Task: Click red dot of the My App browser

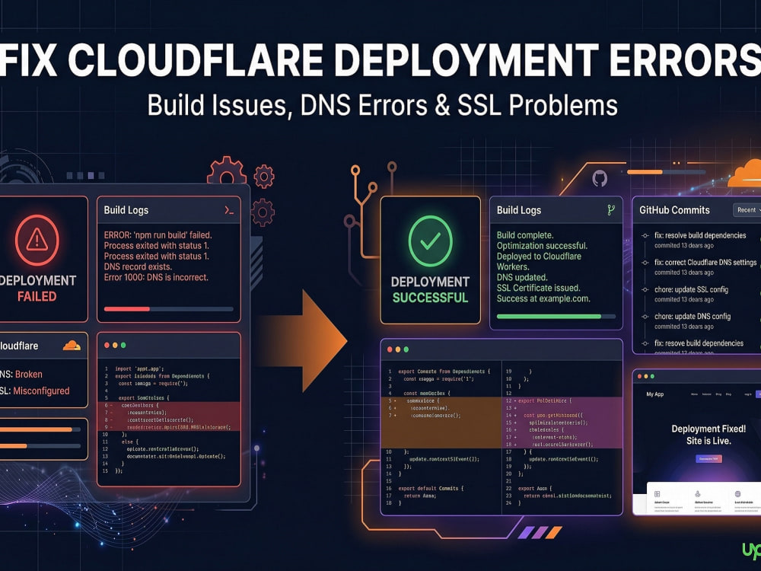Action: coord(640,376)
